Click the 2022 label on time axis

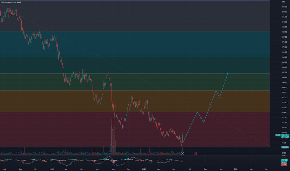click(52, 169)
